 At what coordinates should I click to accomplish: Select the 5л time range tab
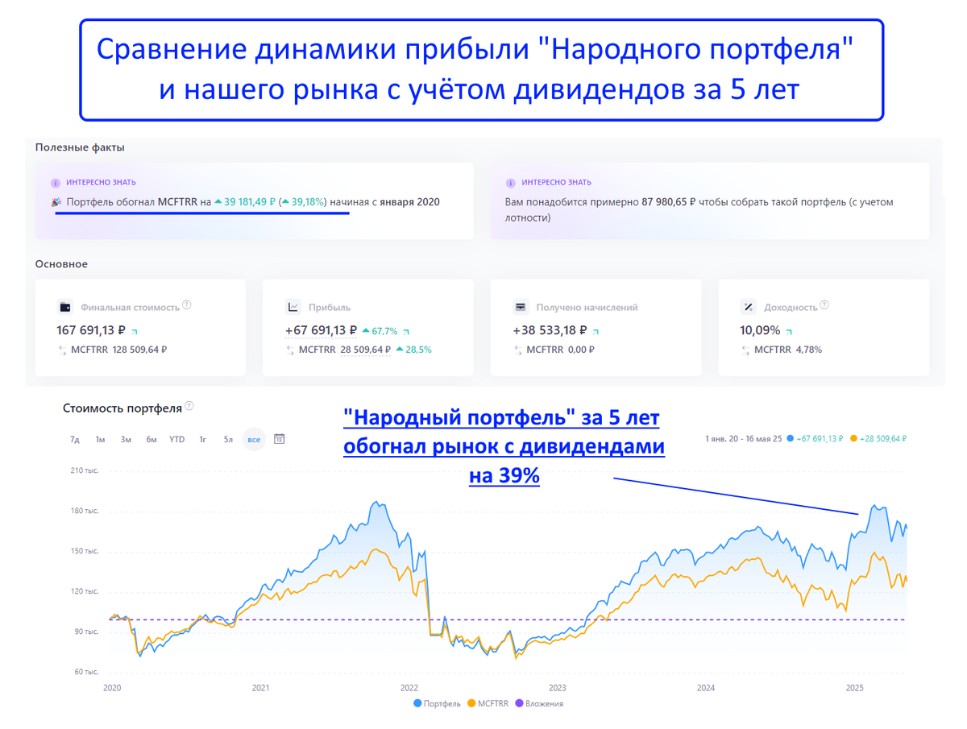point(228,439)
